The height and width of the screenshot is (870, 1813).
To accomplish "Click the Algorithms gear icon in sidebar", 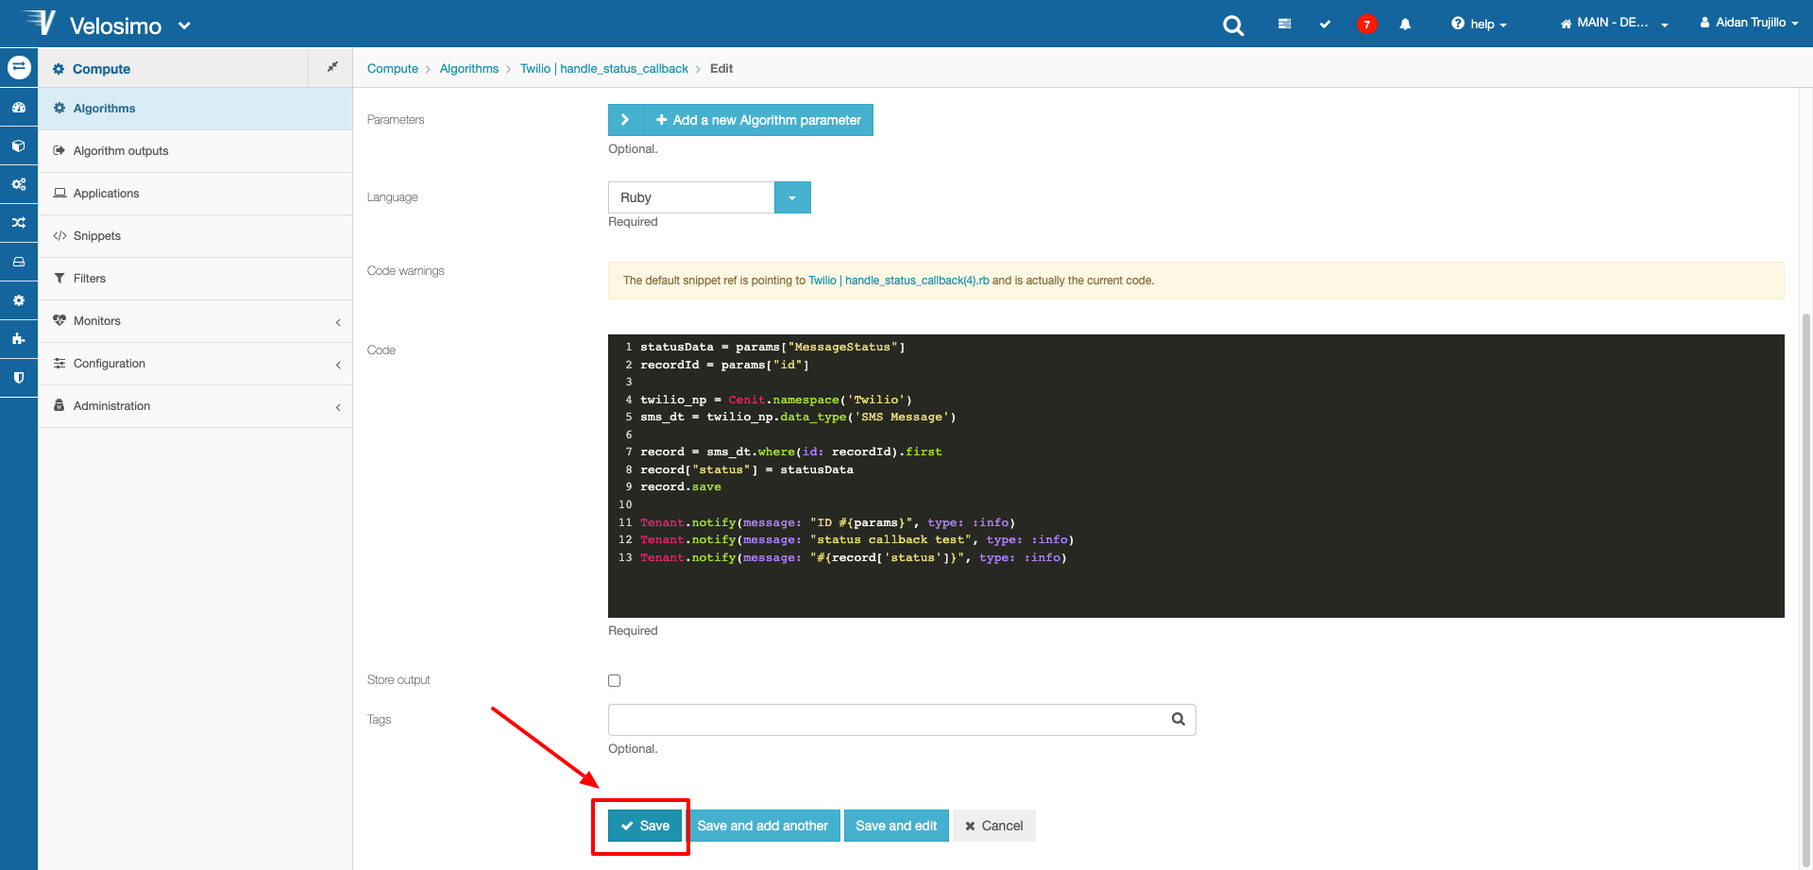I will (x=59, y=108).
